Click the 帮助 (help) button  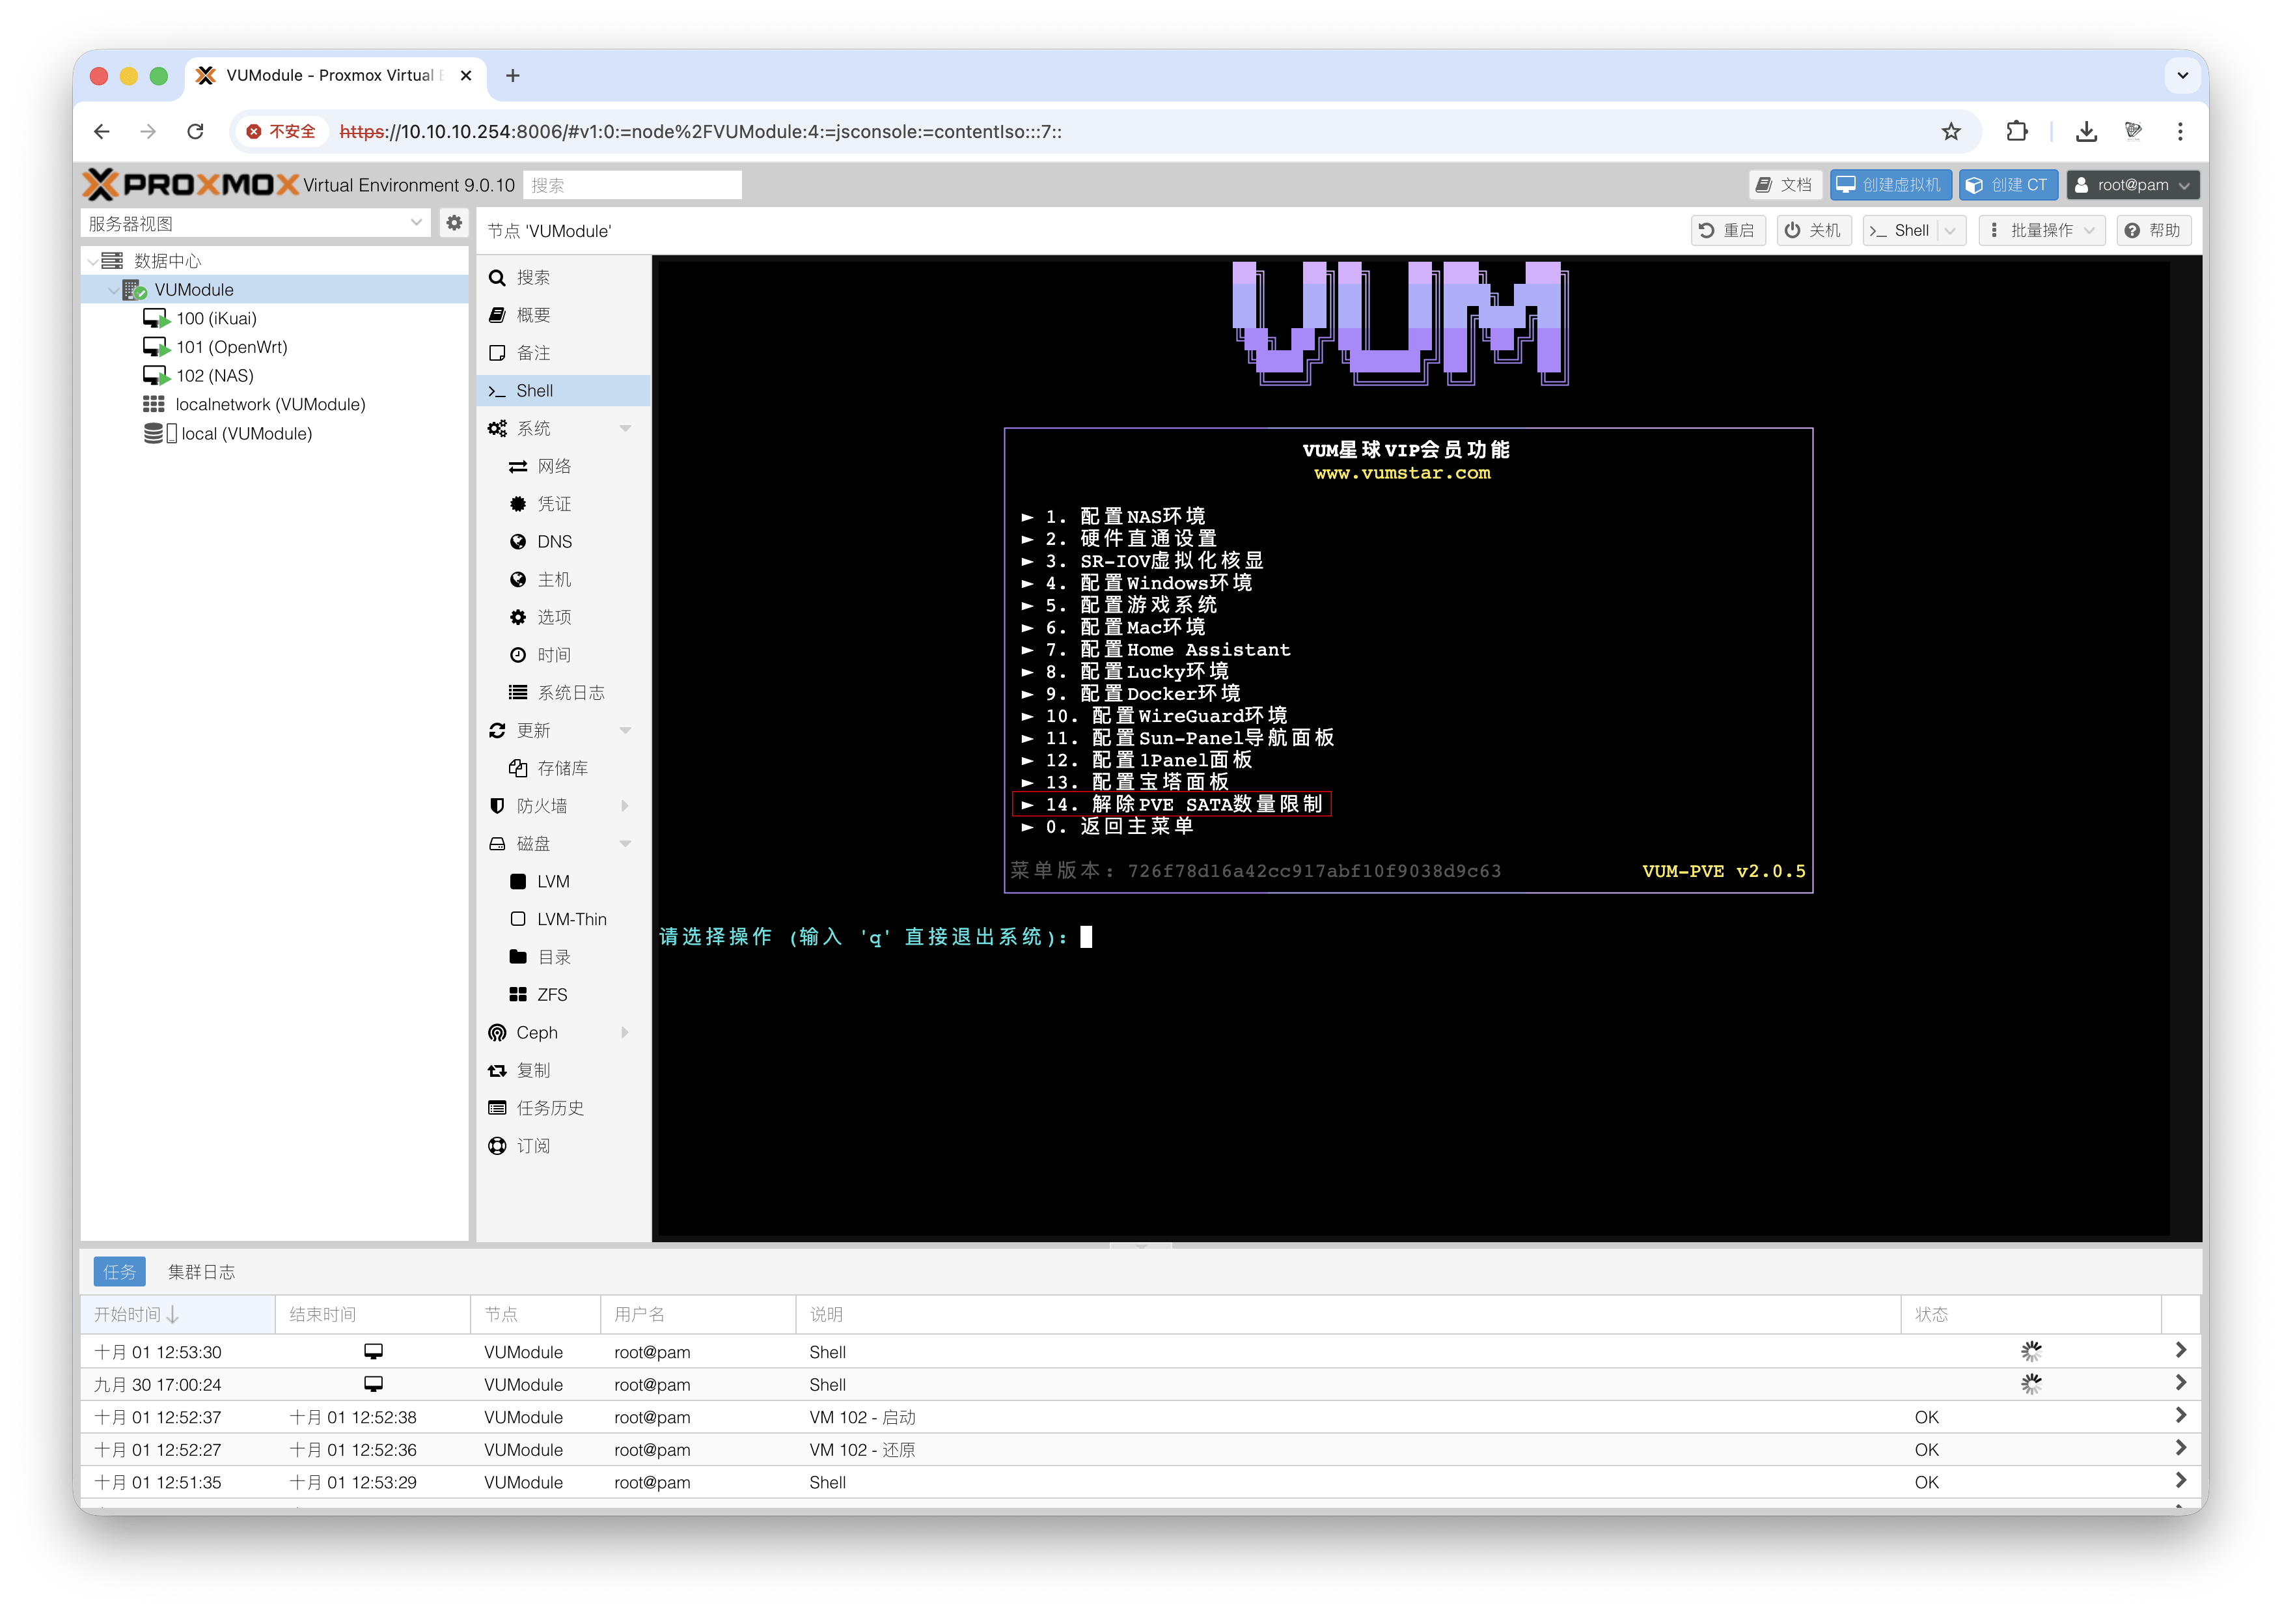(2154, 230)
